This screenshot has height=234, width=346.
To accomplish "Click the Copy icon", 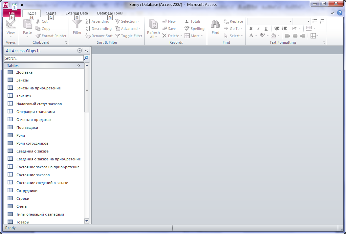I will (38, 29).
